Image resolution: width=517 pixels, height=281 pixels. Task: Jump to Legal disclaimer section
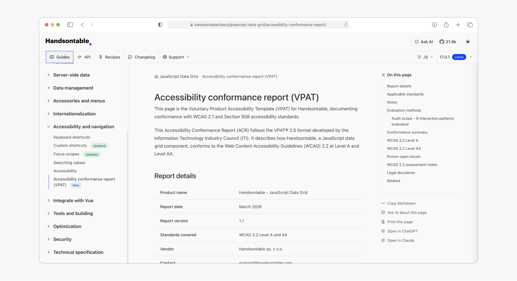(401, 173)
